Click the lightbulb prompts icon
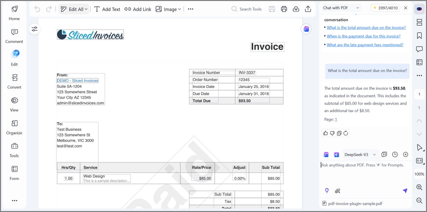 327,190
